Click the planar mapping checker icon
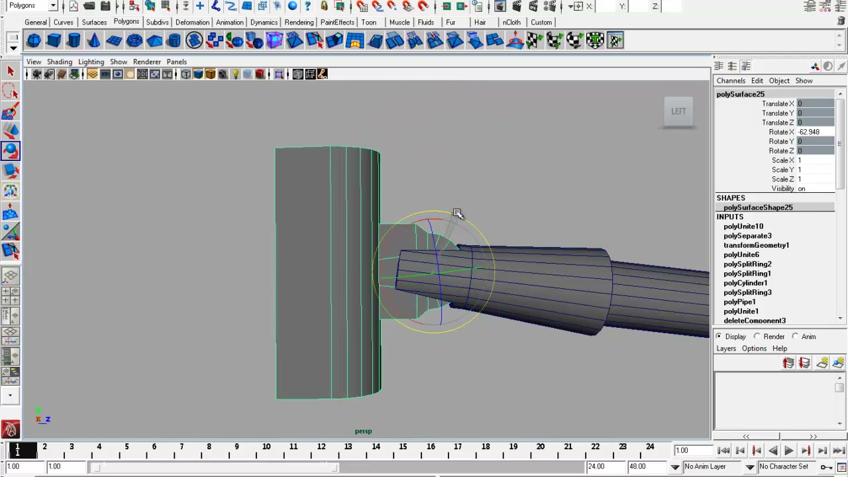 [535, 40]
